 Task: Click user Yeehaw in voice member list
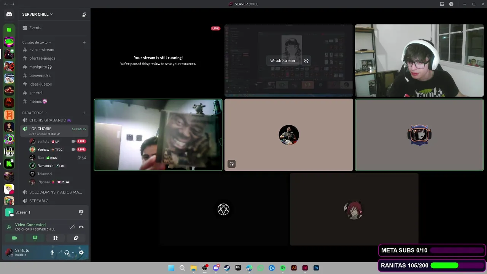(x=58, y=150)
